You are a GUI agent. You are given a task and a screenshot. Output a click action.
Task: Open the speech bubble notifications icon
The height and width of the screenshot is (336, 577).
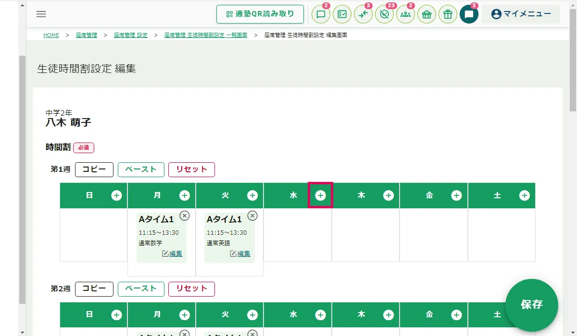[x=321, y=14]
